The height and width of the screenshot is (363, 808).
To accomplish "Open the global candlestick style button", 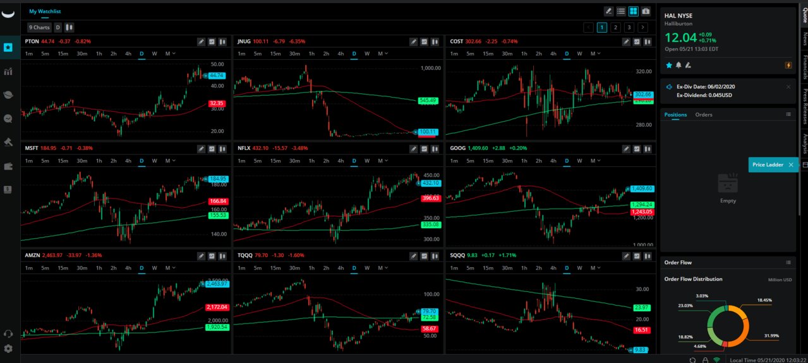I will pyautogui.click(x=69, y=28).
